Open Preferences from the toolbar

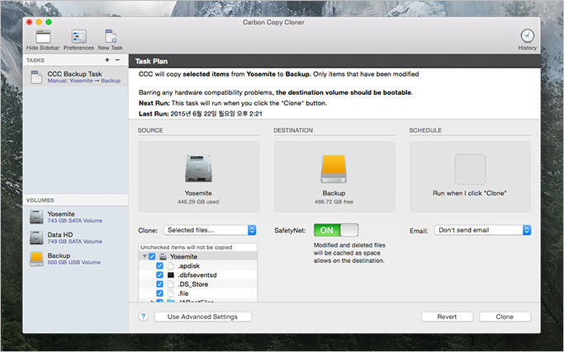(x=78, y=36)
